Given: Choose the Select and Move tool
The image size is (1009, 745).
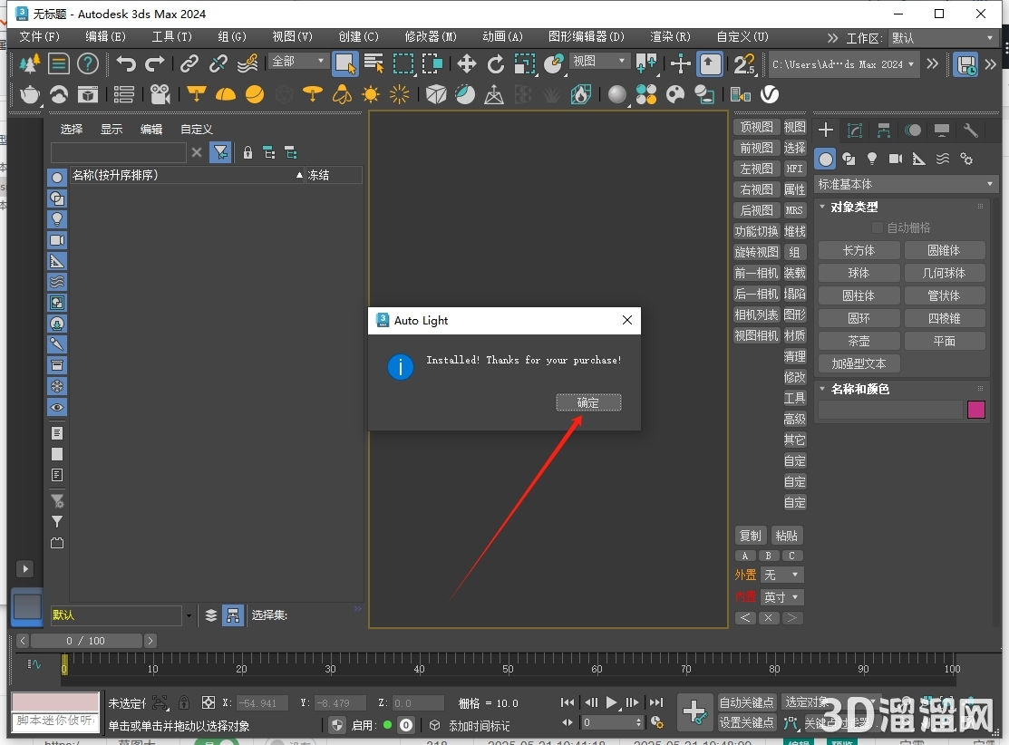Looking at the screenshot, I should [x=467, y=63].
